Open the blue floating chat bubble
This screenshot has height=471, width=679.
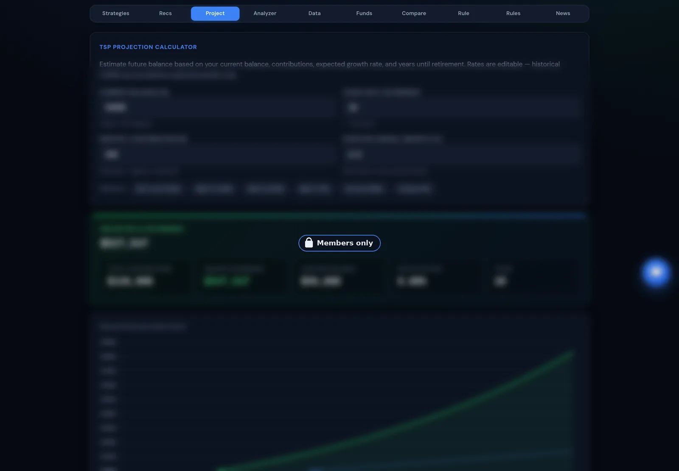point(656,272)
